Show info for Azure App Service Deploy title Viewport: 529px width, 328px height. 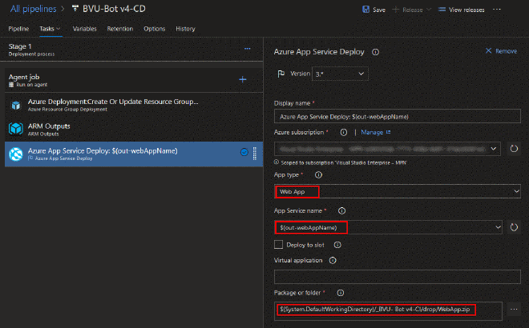[376, 51]
